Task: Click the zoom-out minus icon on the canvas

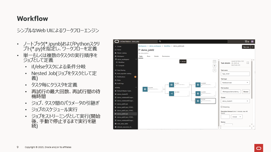Action: pos(215,70)
